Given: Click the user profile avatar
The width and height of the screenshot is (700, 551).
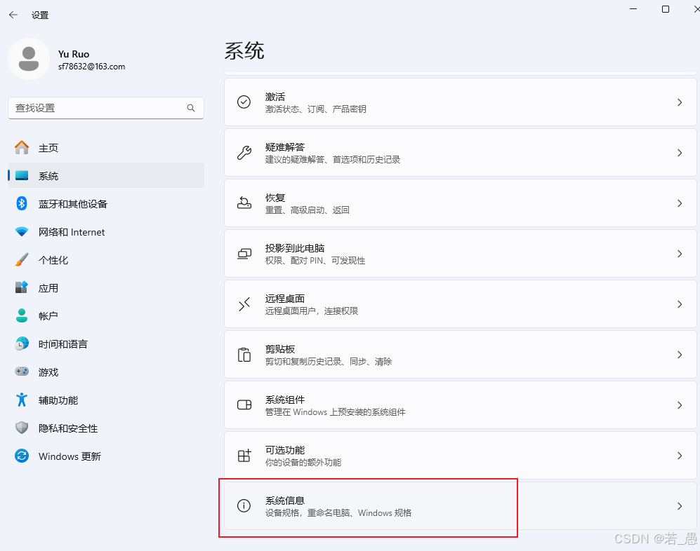Looking at the screenshot, I should pos(29,59).
